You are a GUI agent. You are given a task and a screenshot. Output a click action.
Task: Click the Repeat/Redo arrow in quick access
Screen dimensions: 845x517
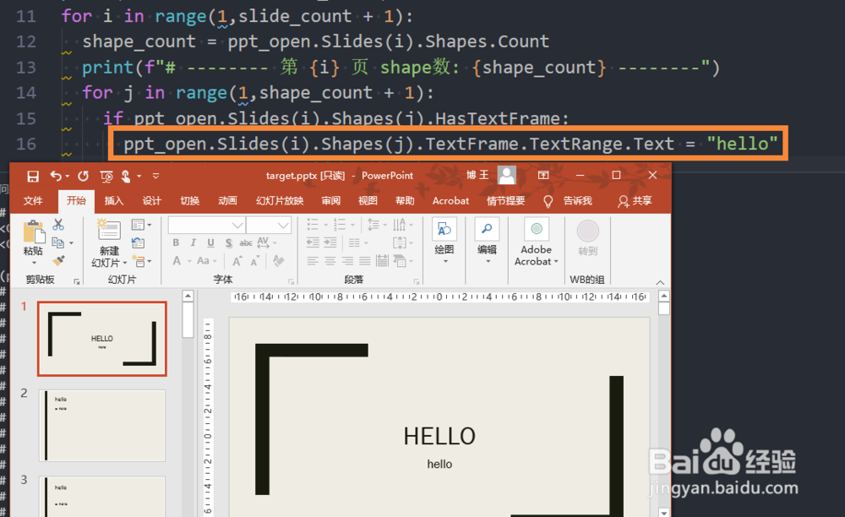pyautogui.click(x=83, y=176)
